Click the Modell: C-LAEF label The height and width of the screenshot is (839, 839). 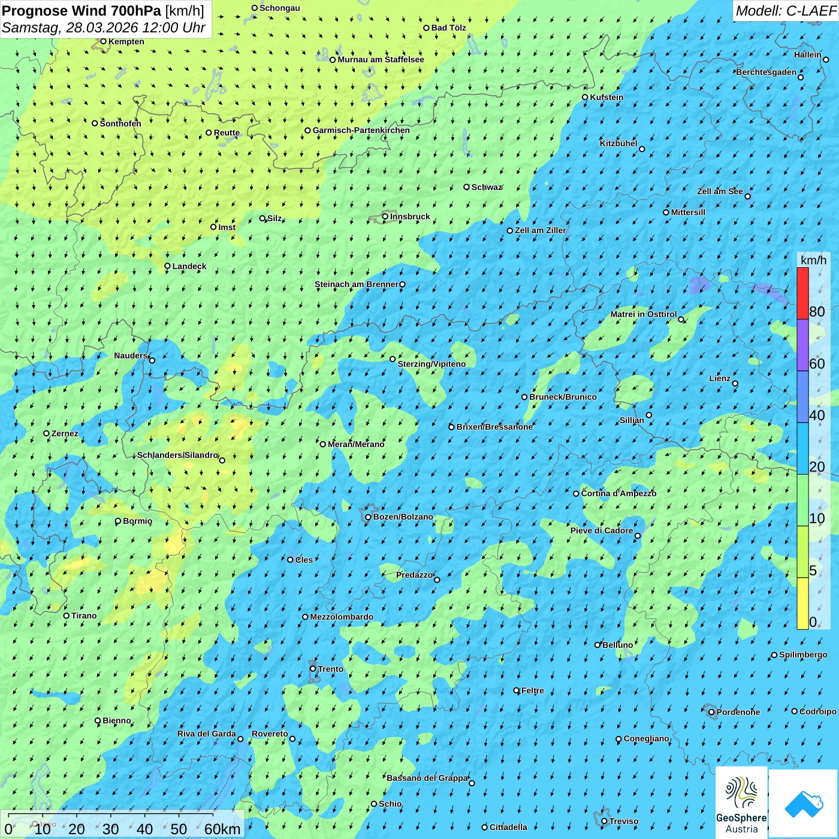point(786,11)
